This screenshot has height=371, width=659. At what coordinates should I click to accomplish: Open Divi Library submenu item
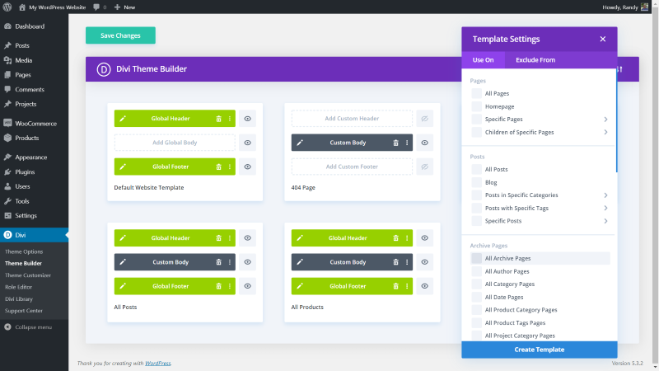tap(19, 298)
